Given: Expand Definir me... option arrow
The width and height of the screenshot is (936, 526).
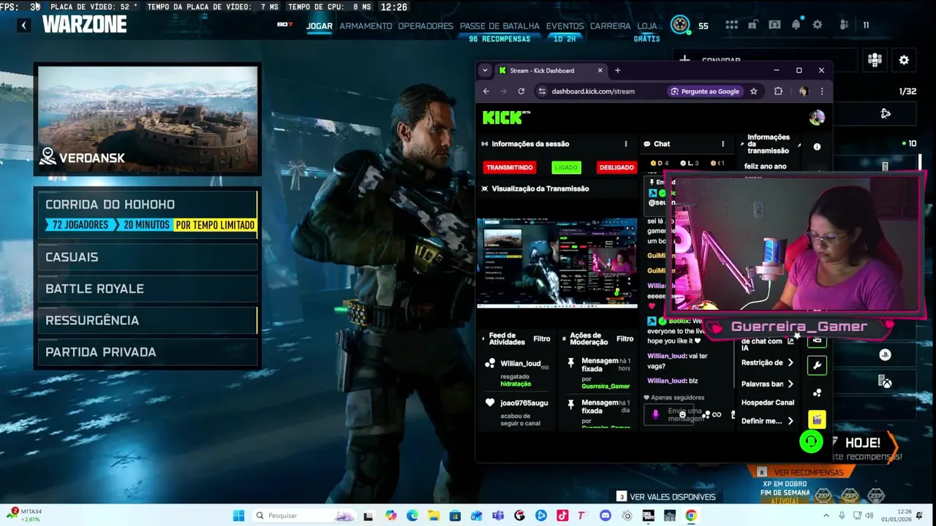Looking at the screenshot, I should click(x=790, y=421).
